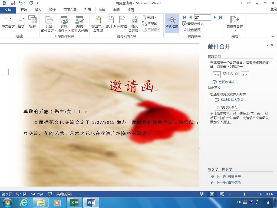Open Chinese Envelope (中文信封) wizard
This screenshot has width=277, height=208.
click(8, 22)
